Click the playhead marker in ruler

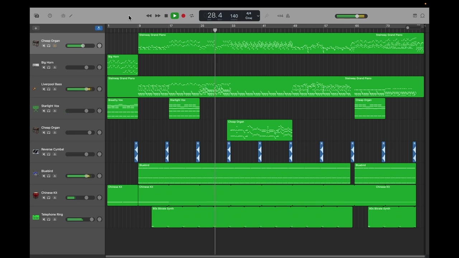click(x=215, y=30)
